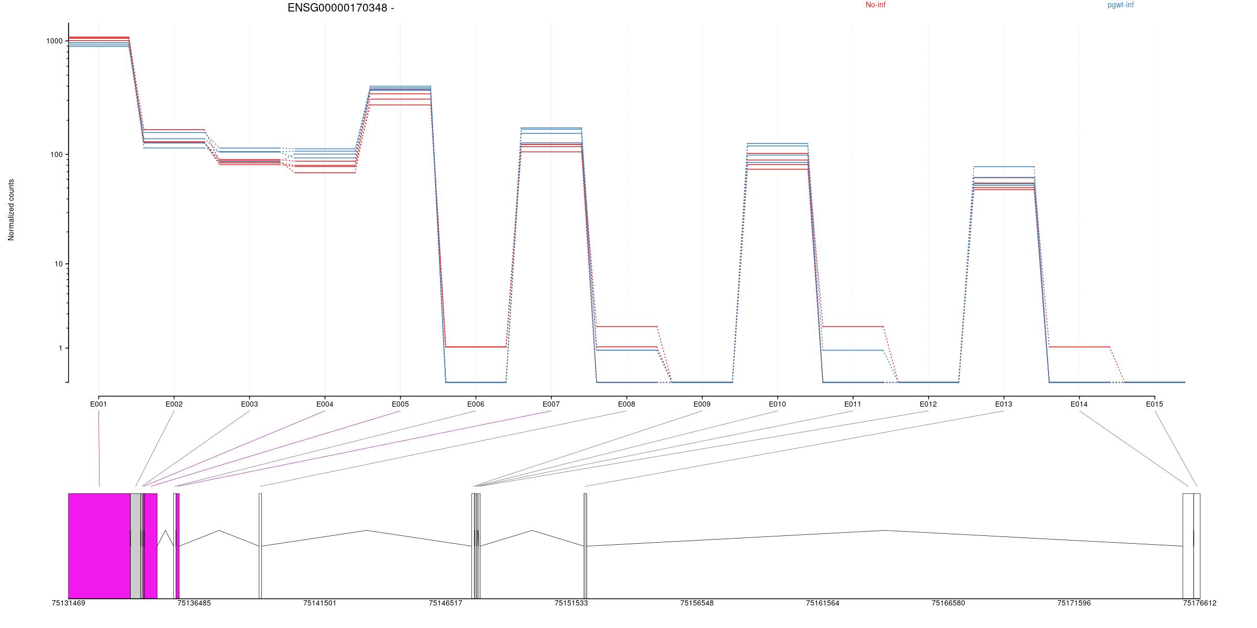Click the E005 exon axis label
1257x628 pixels.
[400, 404]
